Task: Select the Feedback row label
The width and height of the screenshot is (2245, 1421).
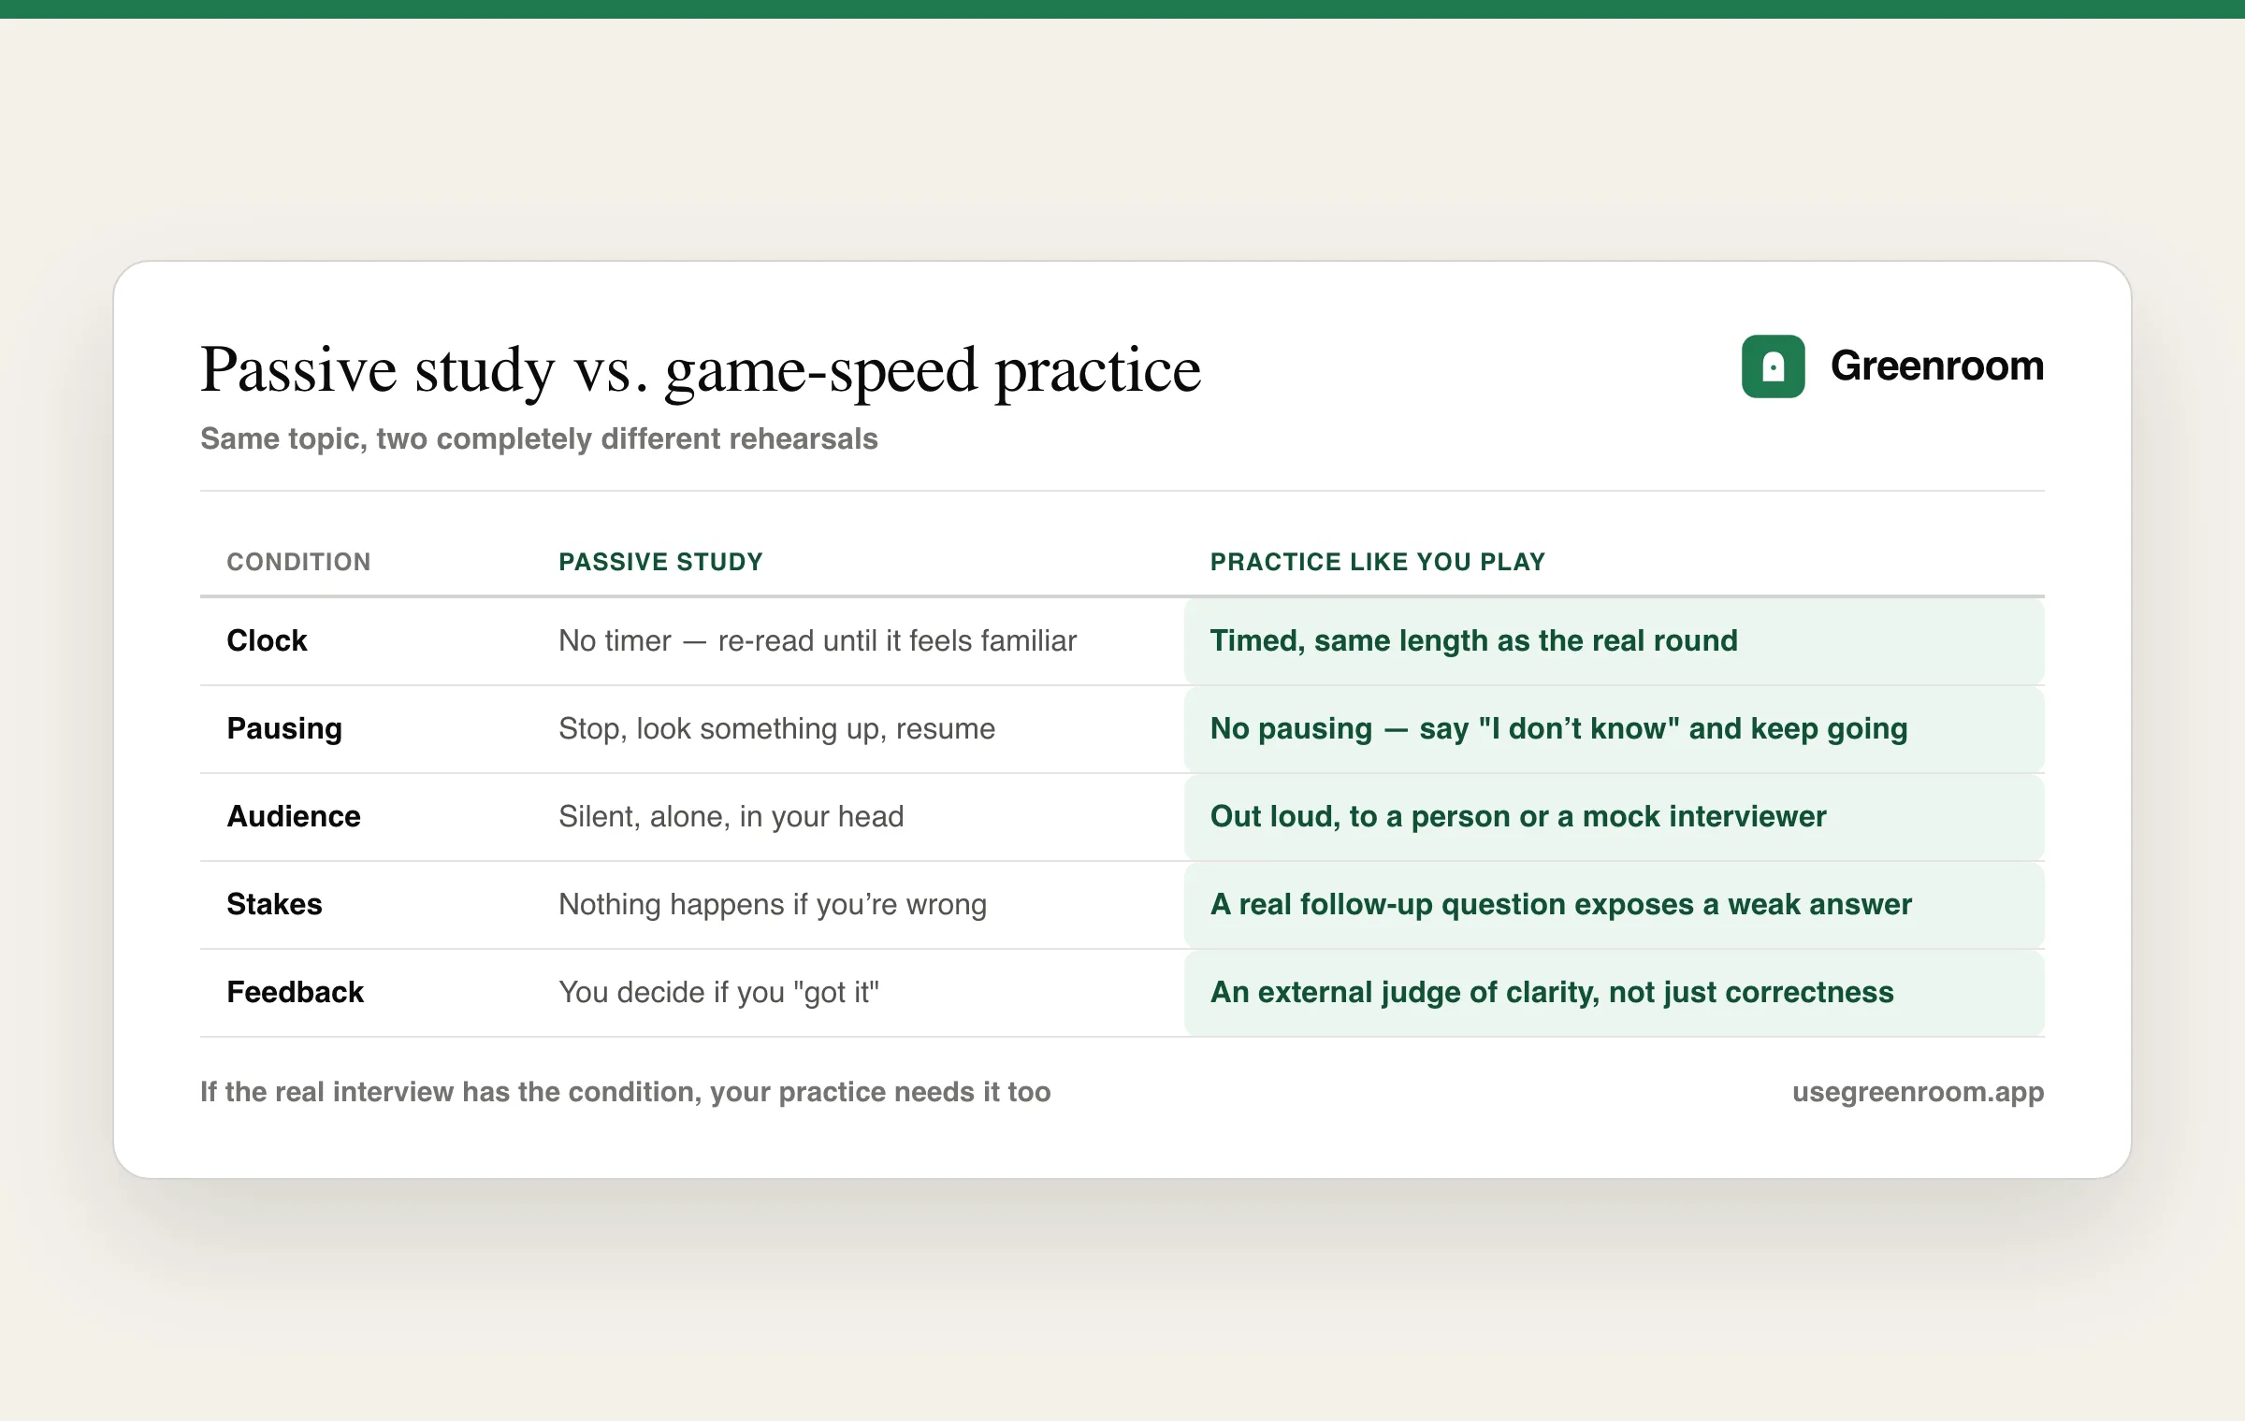Action: (295, 992)
